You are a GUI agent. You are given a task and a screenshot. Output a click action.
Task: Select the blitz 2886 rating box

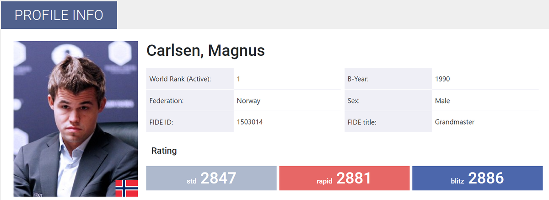pyautogui.click(x=477, y=178)
